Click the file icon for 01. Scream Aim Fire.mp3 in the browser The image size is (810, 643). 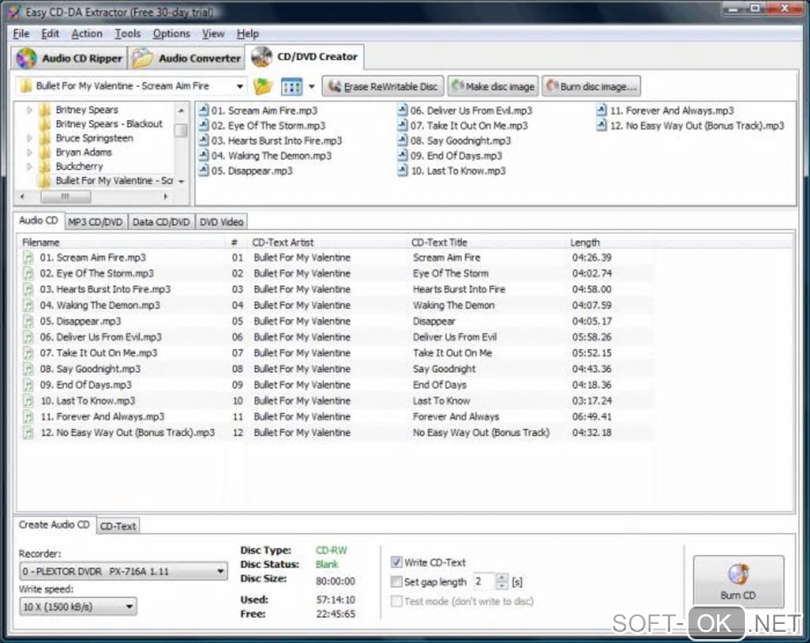203,110
